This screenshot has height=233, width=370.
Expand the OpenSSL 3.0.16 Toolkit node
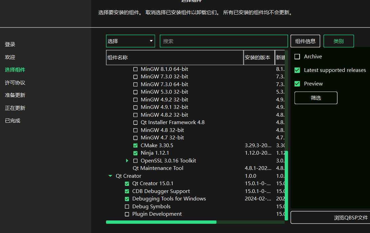[x=127, y=161]
